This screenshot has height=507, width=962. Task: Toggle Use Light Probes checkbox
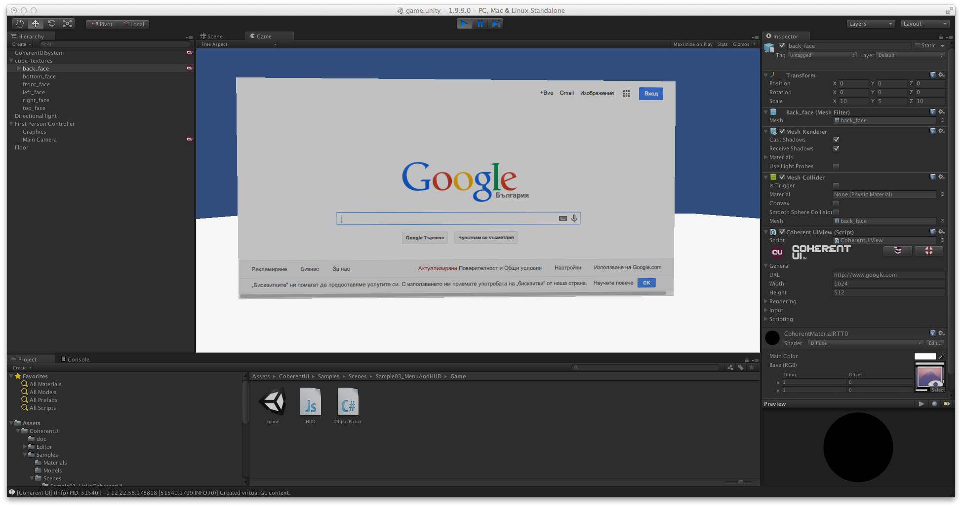click(836, 166)
